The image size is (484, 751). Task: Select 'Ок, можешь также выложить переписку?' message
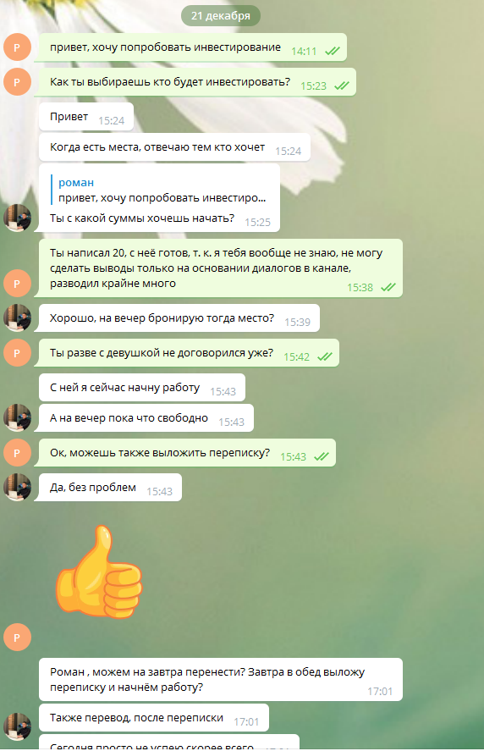187,453
